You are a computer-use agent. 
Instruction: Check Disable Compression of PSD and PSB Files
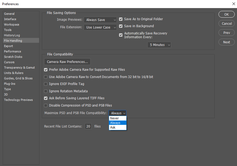tap(46, 105)
